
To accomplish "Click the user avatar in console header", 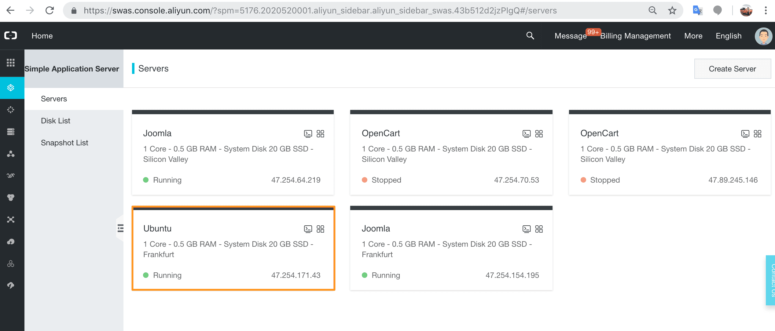I will pos(763,36).
